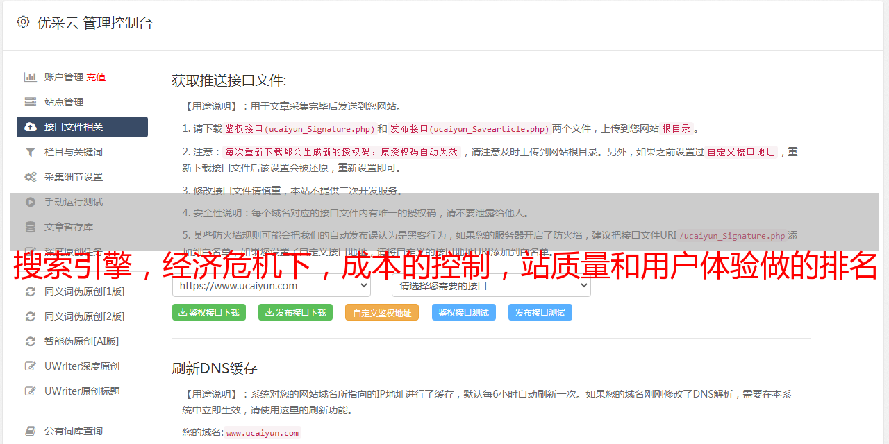
Task: Click the filter funnel icon of 栏目与关键词
Action: click(x=31, y=152)
